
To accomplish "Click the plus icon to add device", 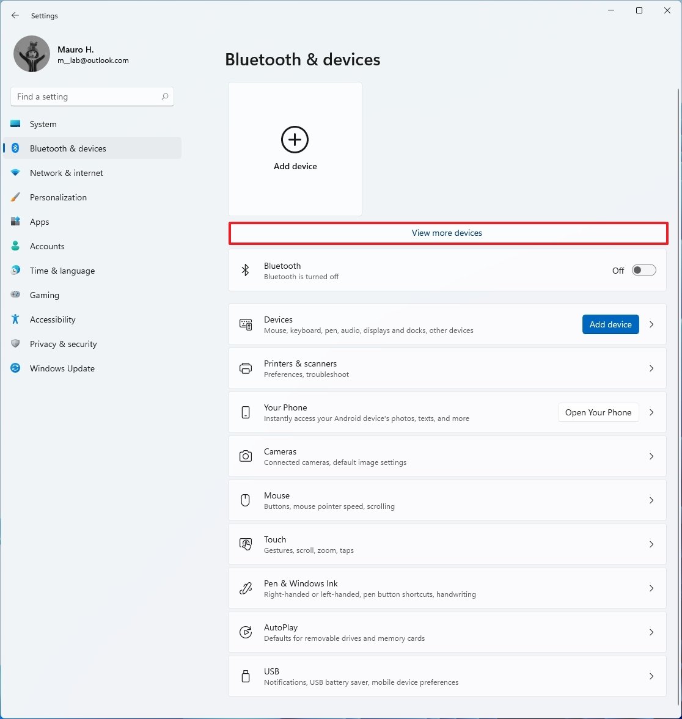I will pyautogui.click(x=295, y=140).
